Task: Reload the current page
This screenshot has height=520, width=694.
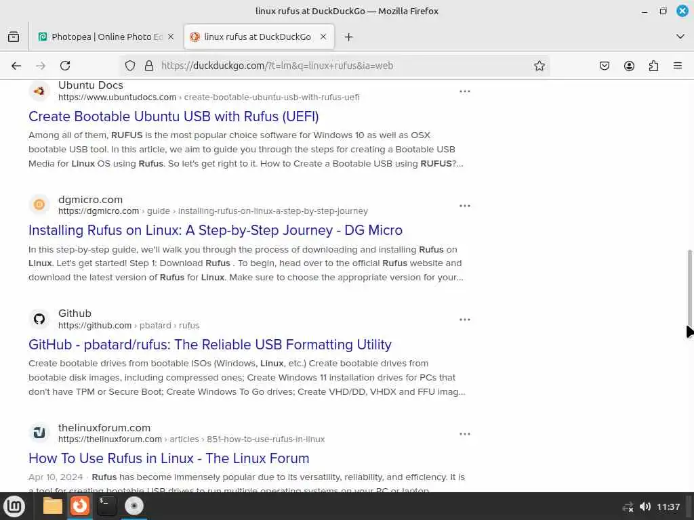Action: click(65, 66)
